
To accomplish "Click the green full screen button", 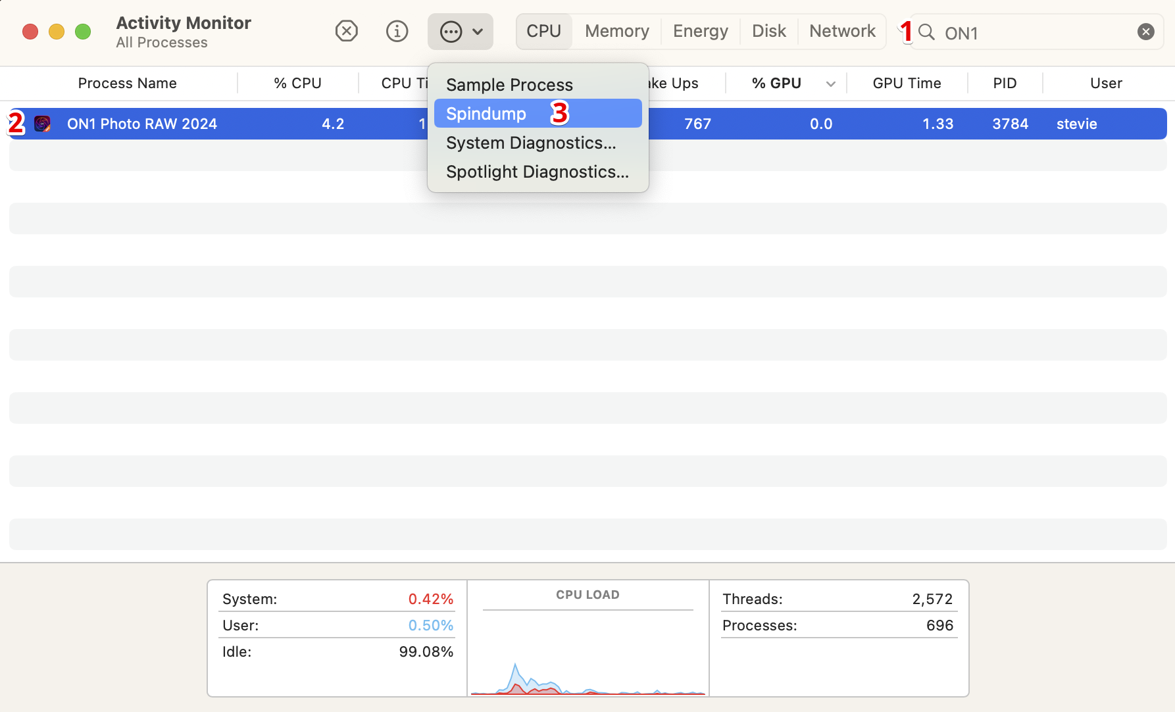I will 83,32.
